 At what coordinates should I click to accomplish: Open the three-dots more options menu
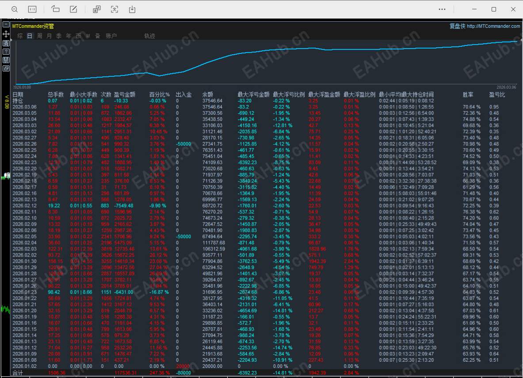point(442,9)
